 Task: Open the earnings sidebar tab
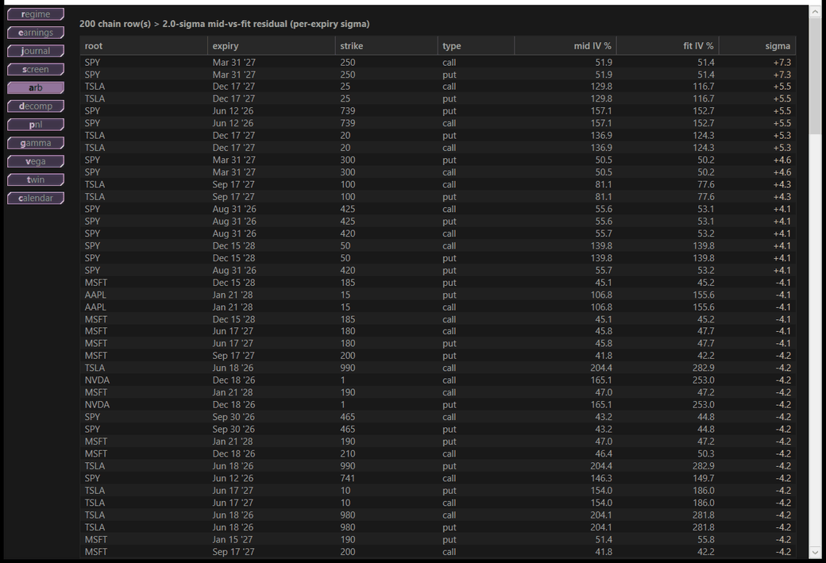[36, 33]
